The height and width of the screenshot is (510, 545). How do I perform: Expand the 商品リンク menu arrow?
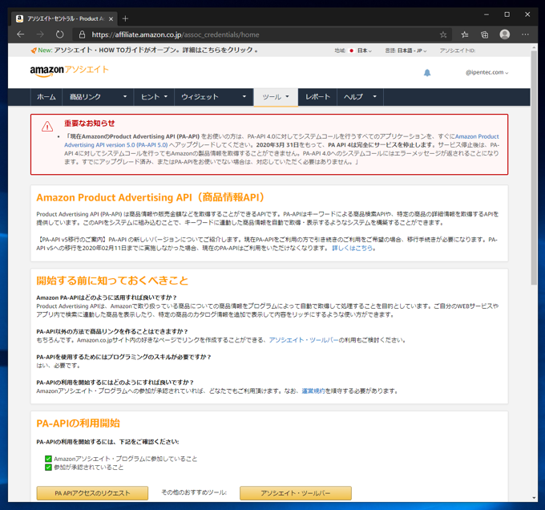(125, 96)
